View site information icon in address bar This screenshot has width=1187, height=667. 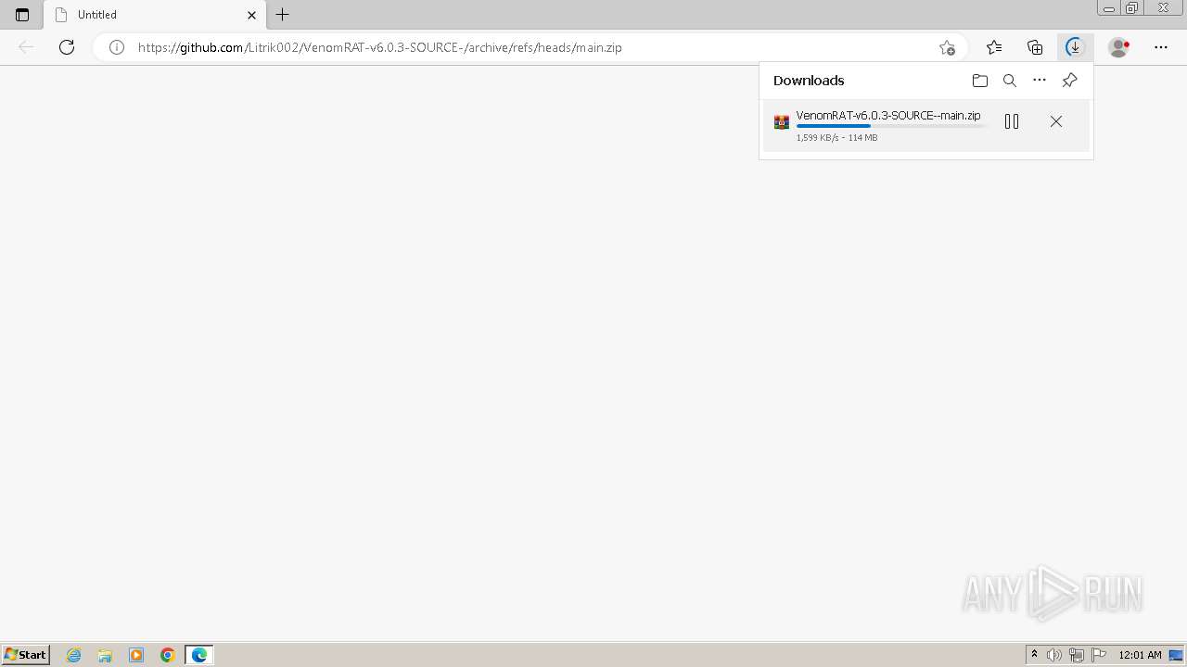117,47
